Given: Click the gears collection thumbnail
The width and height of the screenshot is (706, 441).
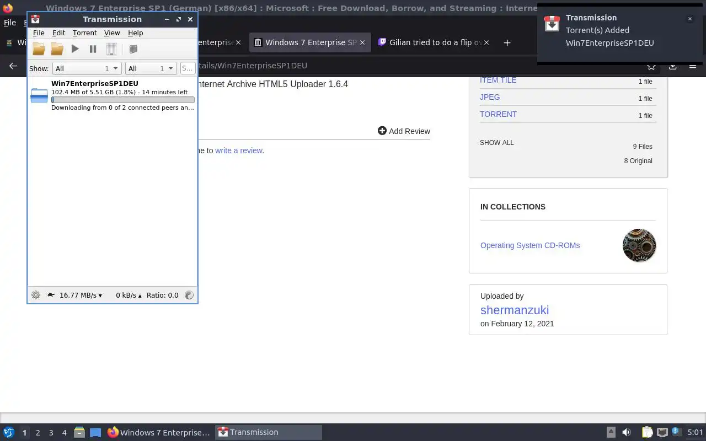Looking at the screenshot, I should pos(639,245).
